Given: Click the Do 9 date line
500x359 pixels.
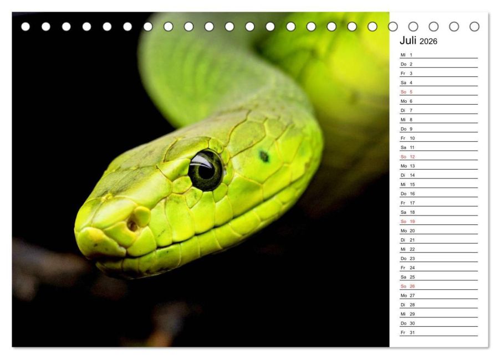Looking at the screenshot, I should point(438,129).
